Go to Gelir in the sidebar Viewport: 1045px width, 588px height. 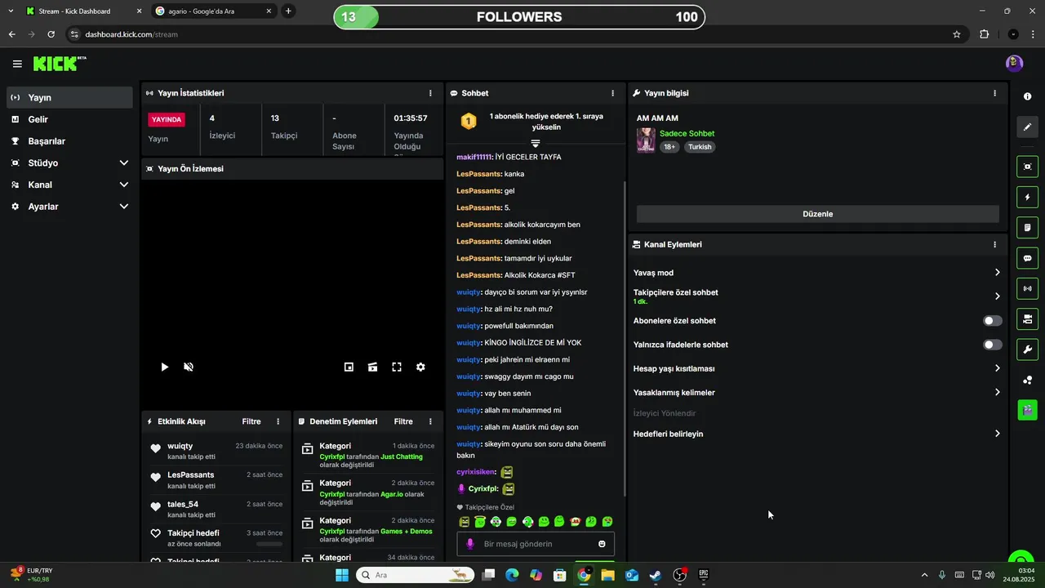point(69,119)
